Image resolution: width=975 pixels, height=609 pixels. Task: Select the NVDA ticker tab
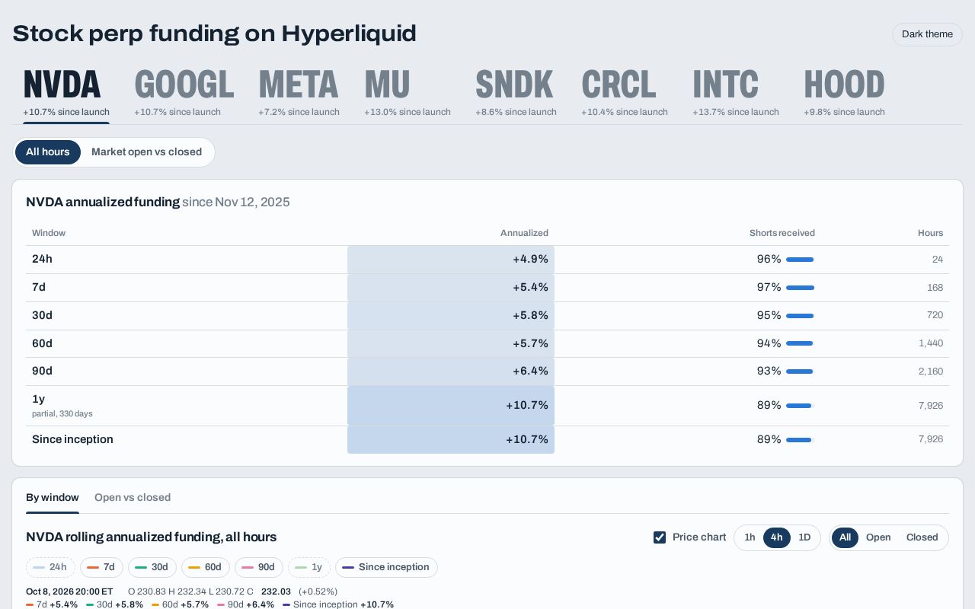click(66, 93)
